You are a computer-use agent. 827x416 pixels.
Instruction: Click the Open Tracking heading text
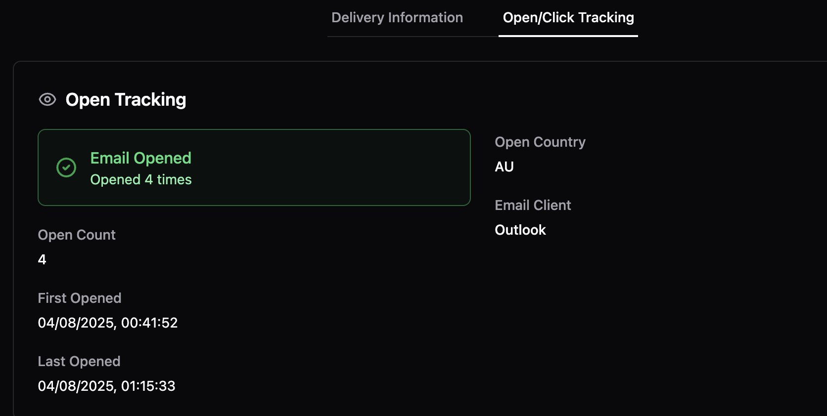click(126, 100)
